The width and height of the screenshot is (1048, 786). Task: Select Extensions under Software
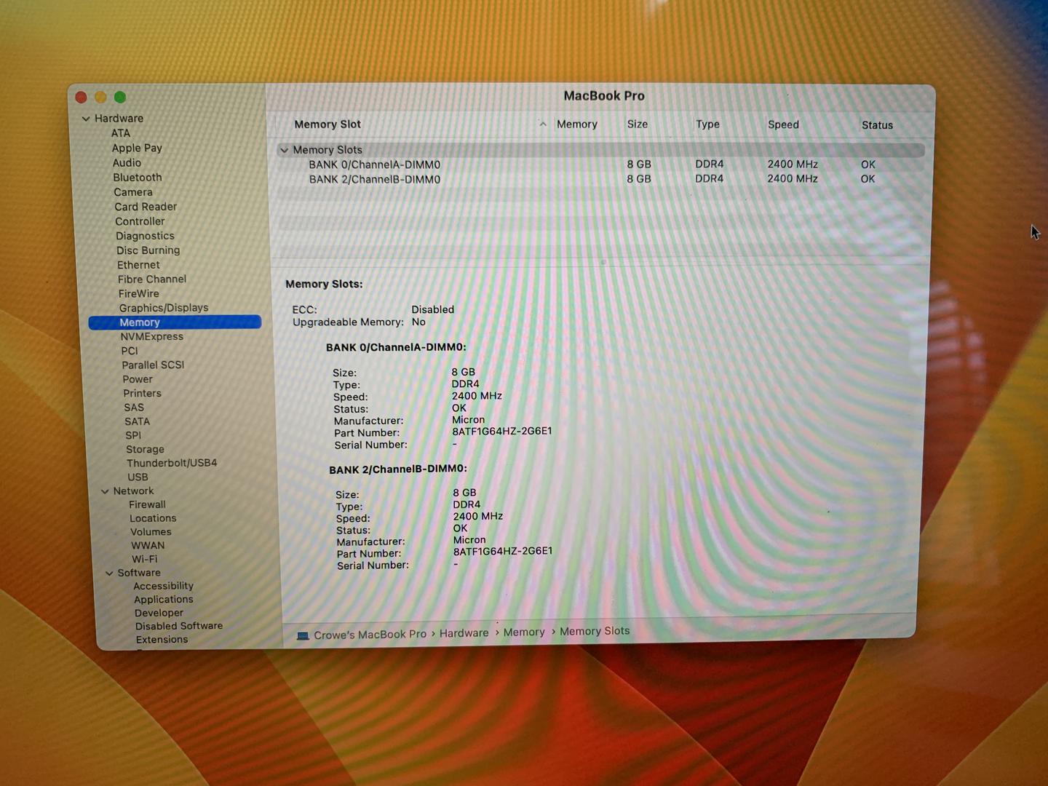pyautogui.click(x=162, y=640)
